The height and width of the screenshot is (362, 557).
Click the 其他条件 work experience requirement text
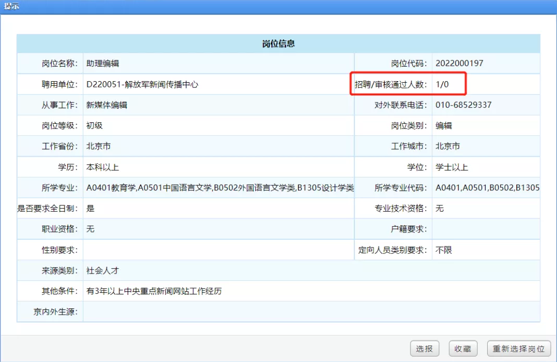[x=154, y=291]
